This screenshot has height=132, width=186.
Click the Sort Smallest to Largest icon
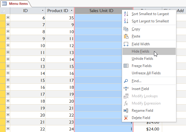point(126,14)
